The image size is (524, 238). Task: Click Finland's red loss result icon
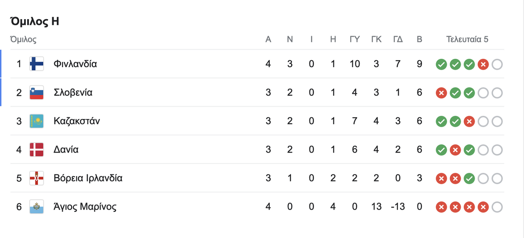click(483, 65)
